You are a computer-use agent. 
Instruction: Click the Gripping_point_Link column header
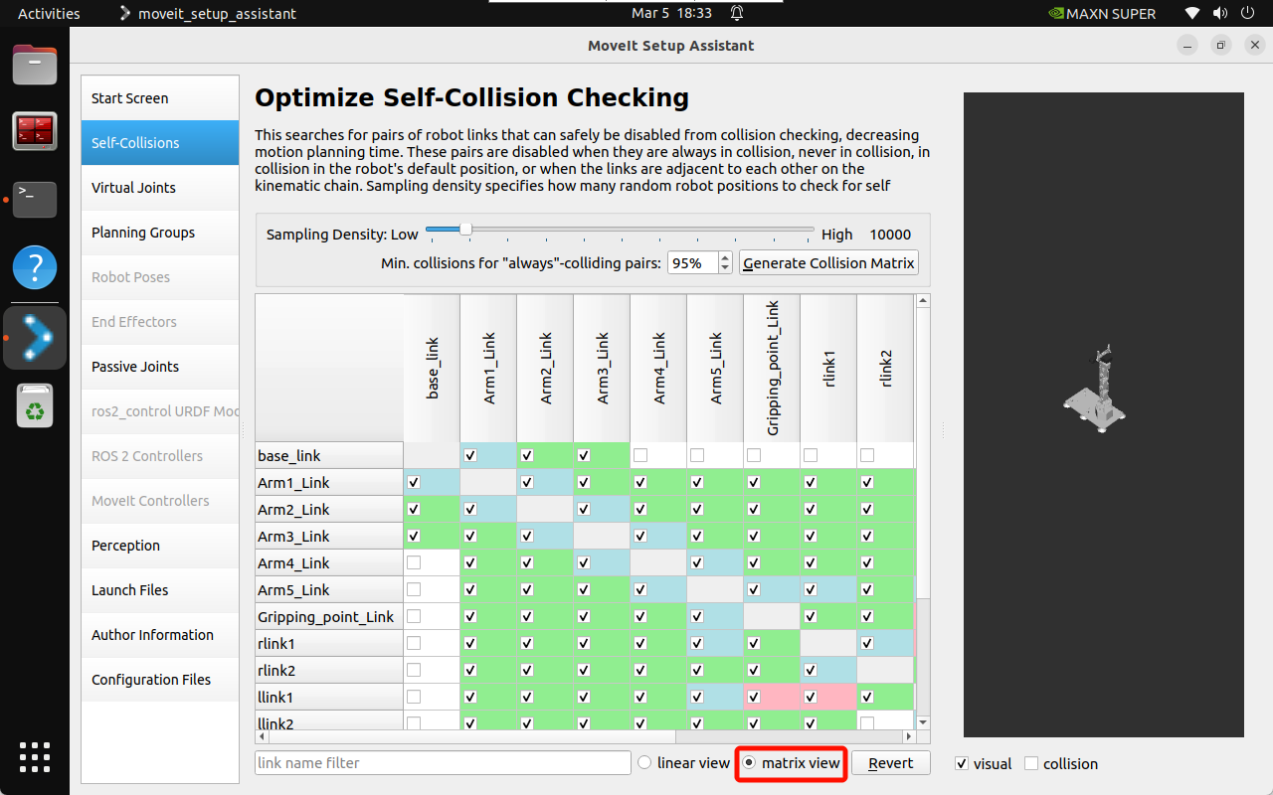(x=772, y=368)
